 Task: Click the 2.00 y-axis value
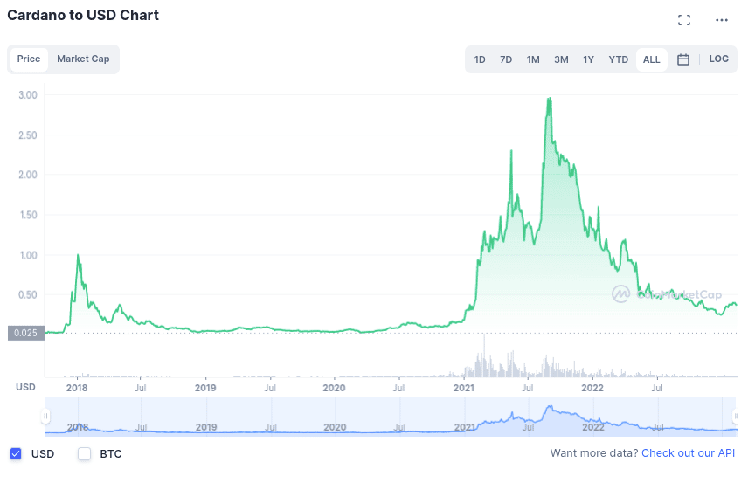point(28,175)
